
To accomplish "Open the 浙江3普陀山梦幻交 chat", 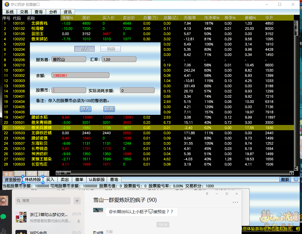I will tap(48, 217).
